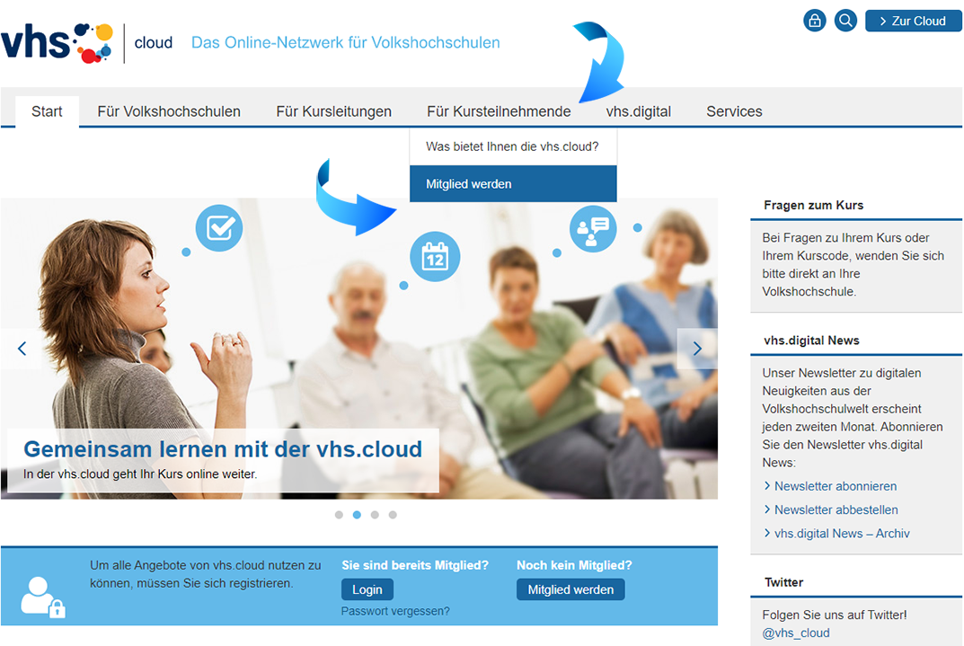Viewport: 964px width, 646px height.
Task: Expand Für Kursteilnehmende menu
Action: tap(499, 111)
